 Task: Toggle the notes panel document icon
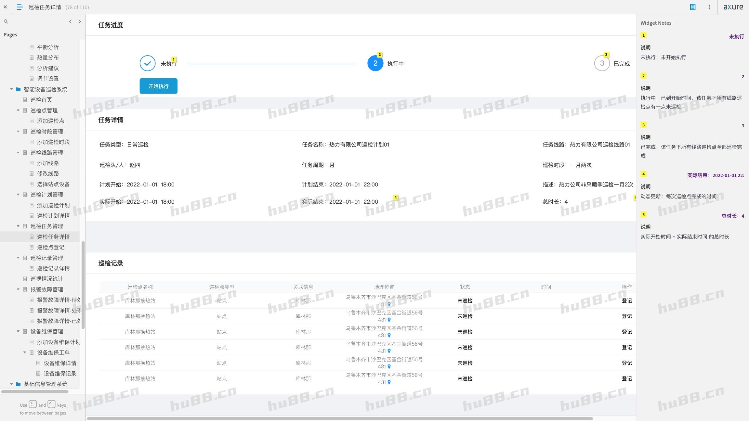pyautogui.click(x=692, y=7)
